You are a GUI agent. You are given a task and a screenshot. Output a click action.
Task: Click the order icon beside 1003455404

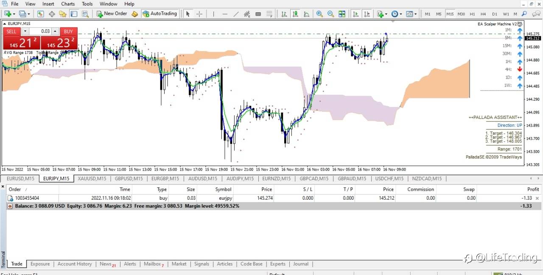click(11, 198)
